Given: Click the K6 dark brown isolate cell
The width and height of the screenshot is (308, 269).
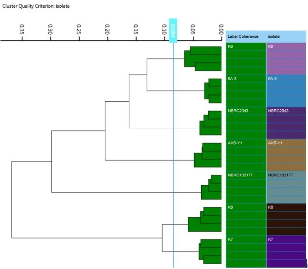Looking at the screenshot, I should pos(286,220).
